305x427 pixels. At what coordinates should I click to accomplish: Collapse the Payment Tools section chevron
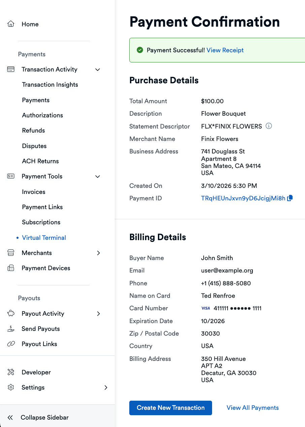98,176
